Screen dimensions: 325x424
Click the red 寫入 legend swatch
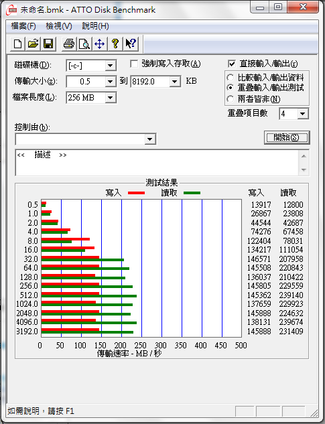(x=136, y=193)
